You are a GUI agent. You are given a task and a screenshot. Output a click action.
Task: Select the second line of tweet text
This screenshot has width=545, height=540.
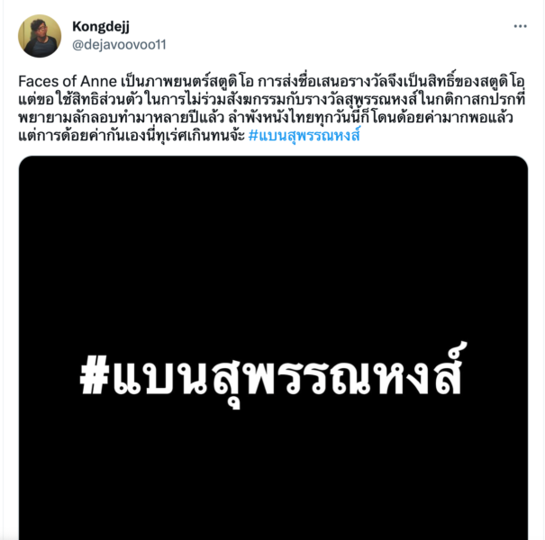[271, 99]
